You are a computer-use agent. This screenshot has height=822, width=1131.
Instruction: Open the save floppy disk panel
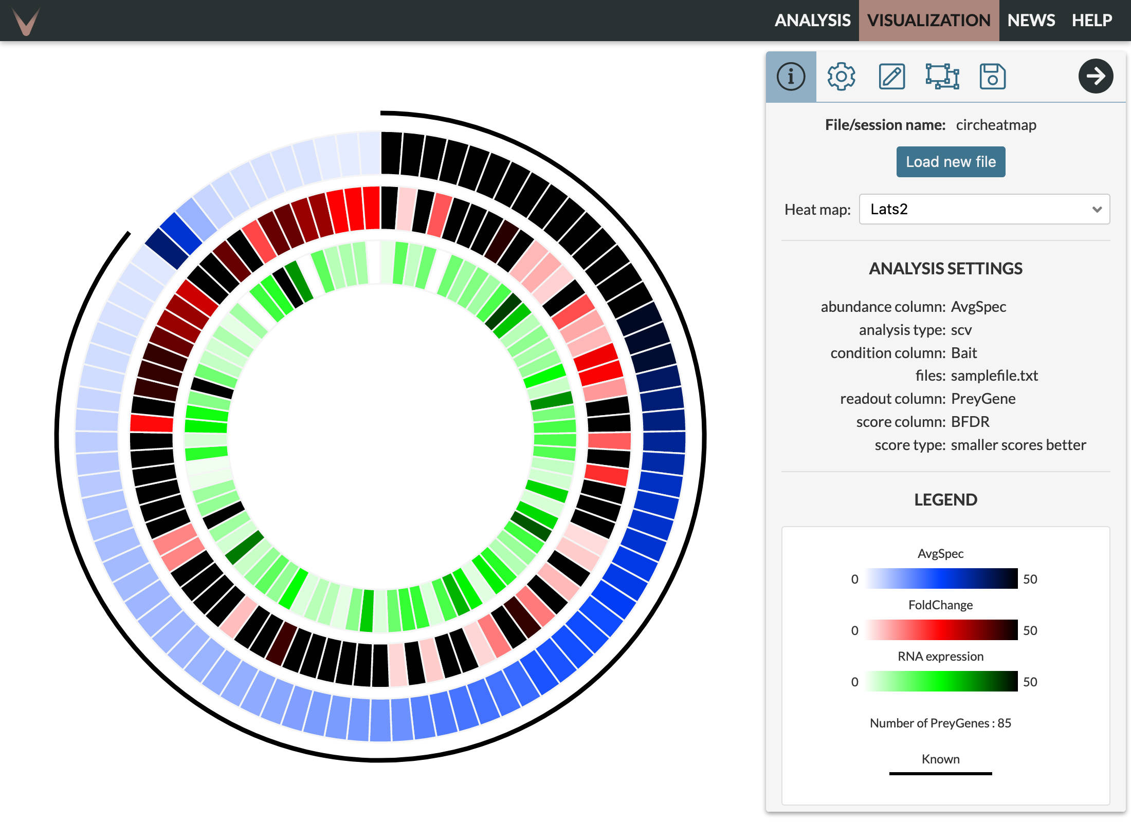click(x=992, y=77)
